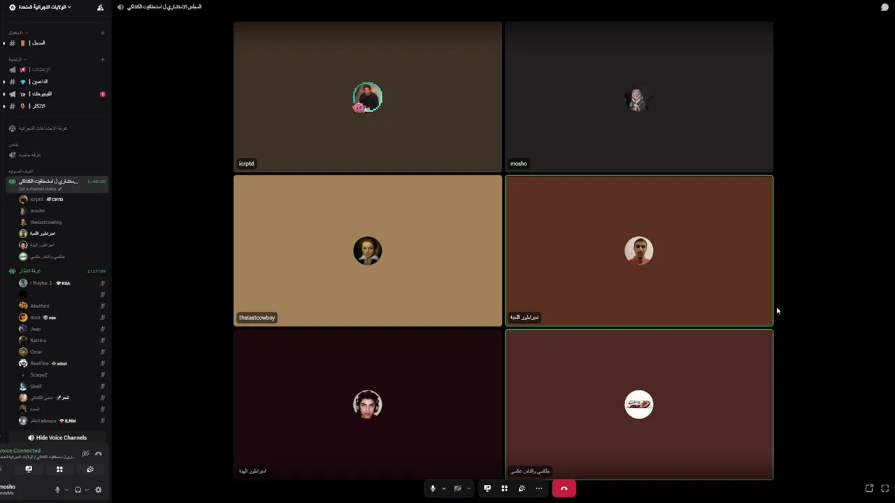
Task: Click the invite people icon beside server name
Action: tap(100, 7)
